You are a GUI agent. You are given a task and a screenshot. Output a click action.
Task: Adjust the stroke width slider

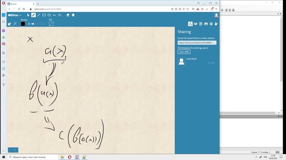coord(38,24)
